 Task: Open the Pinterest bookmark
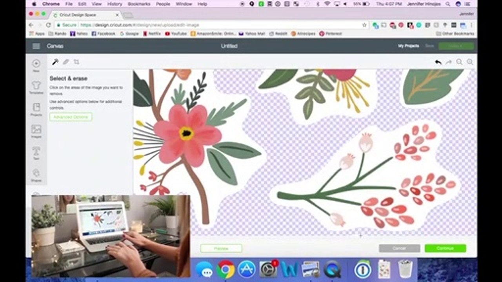click(330, 34)
